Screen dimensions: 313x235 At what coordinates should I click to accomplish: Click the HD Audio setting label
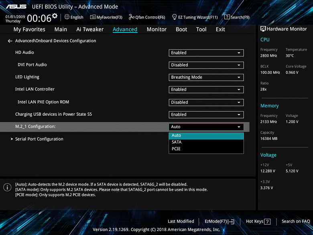pos(24,52)
